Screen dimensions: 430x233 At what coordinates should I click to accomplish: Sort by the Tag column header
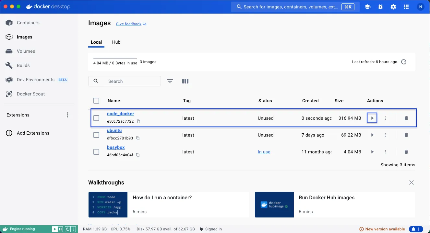[187, 101]
